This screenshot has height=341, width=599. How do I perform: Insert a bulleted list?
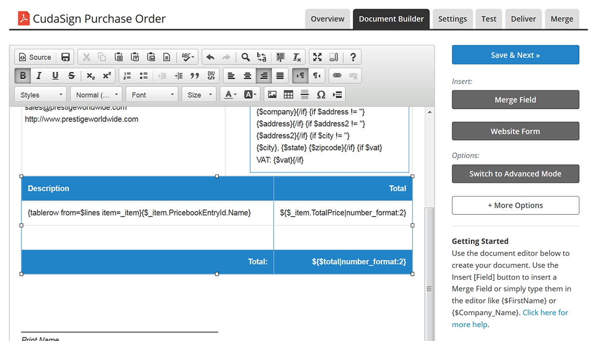tap(144, 76)
